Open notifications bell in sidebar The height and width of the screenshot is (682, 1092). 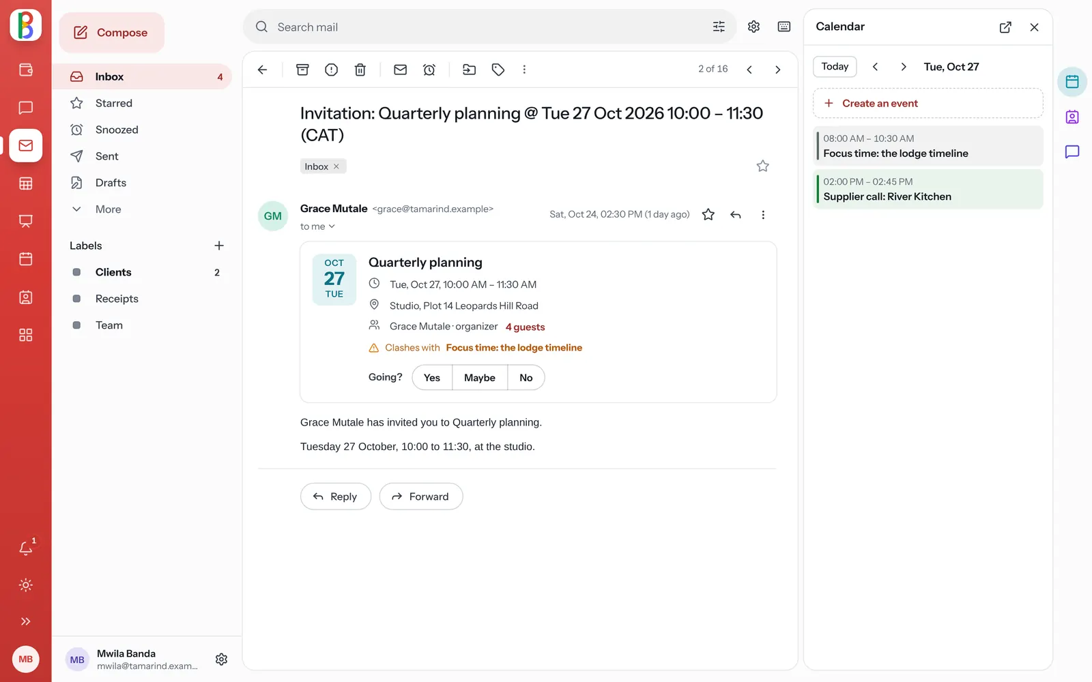click(x=26, y=548)
